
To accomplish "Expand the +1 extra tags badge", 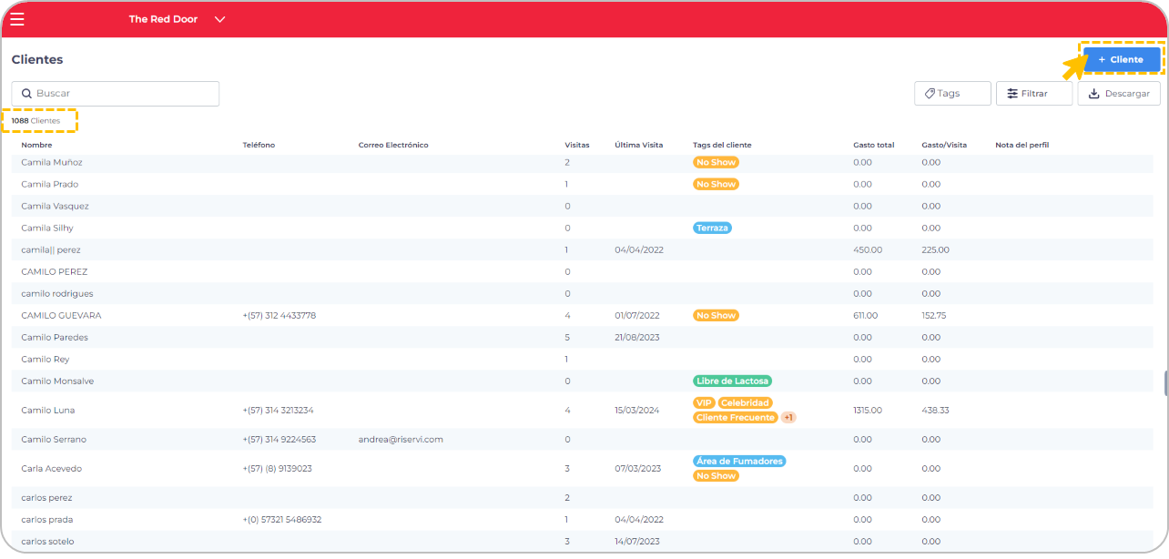I will (x=788, y=417).
